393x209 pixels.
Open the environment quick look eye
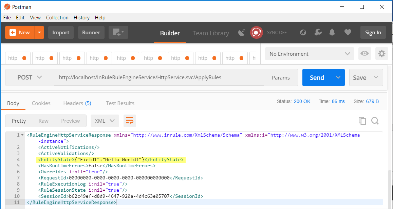364,54
